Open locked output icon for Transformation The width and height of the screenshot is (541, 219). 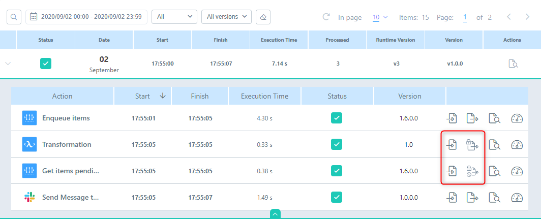pos(472,144)
